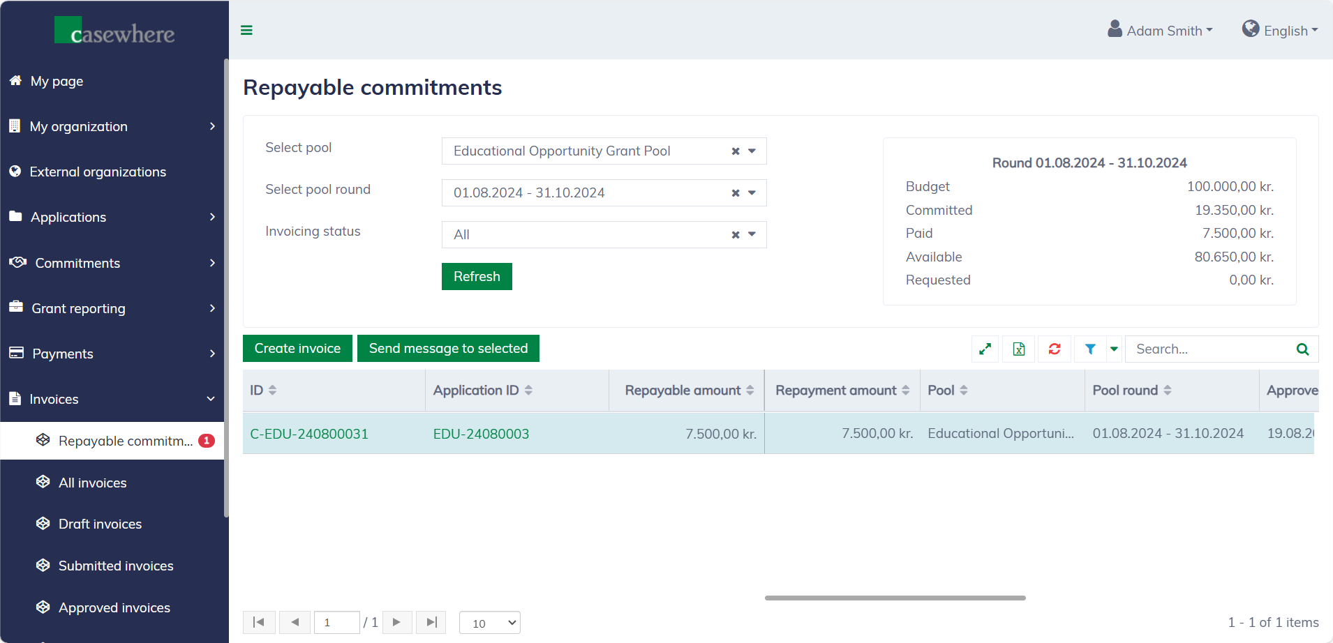
Task: Open the page size dropdown
Action: click(x=490, y=623)
